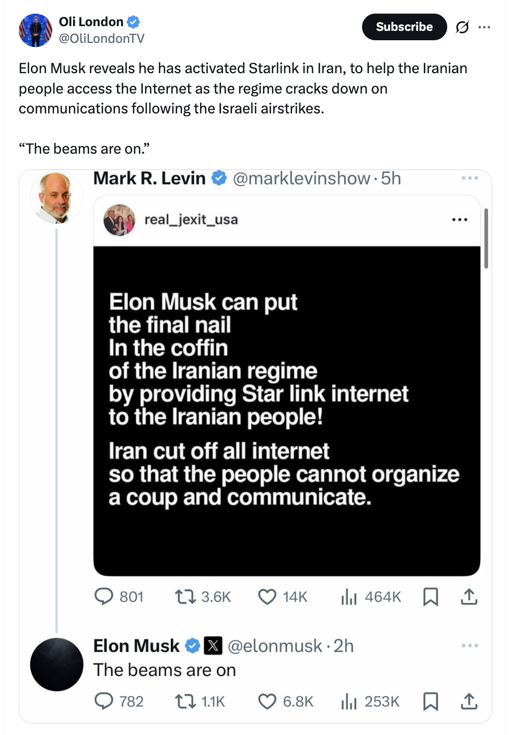Screen dimensions: 512x735
Task: Share Elon Musk's tweet via upload icon
Action: [x=469, y=701]
